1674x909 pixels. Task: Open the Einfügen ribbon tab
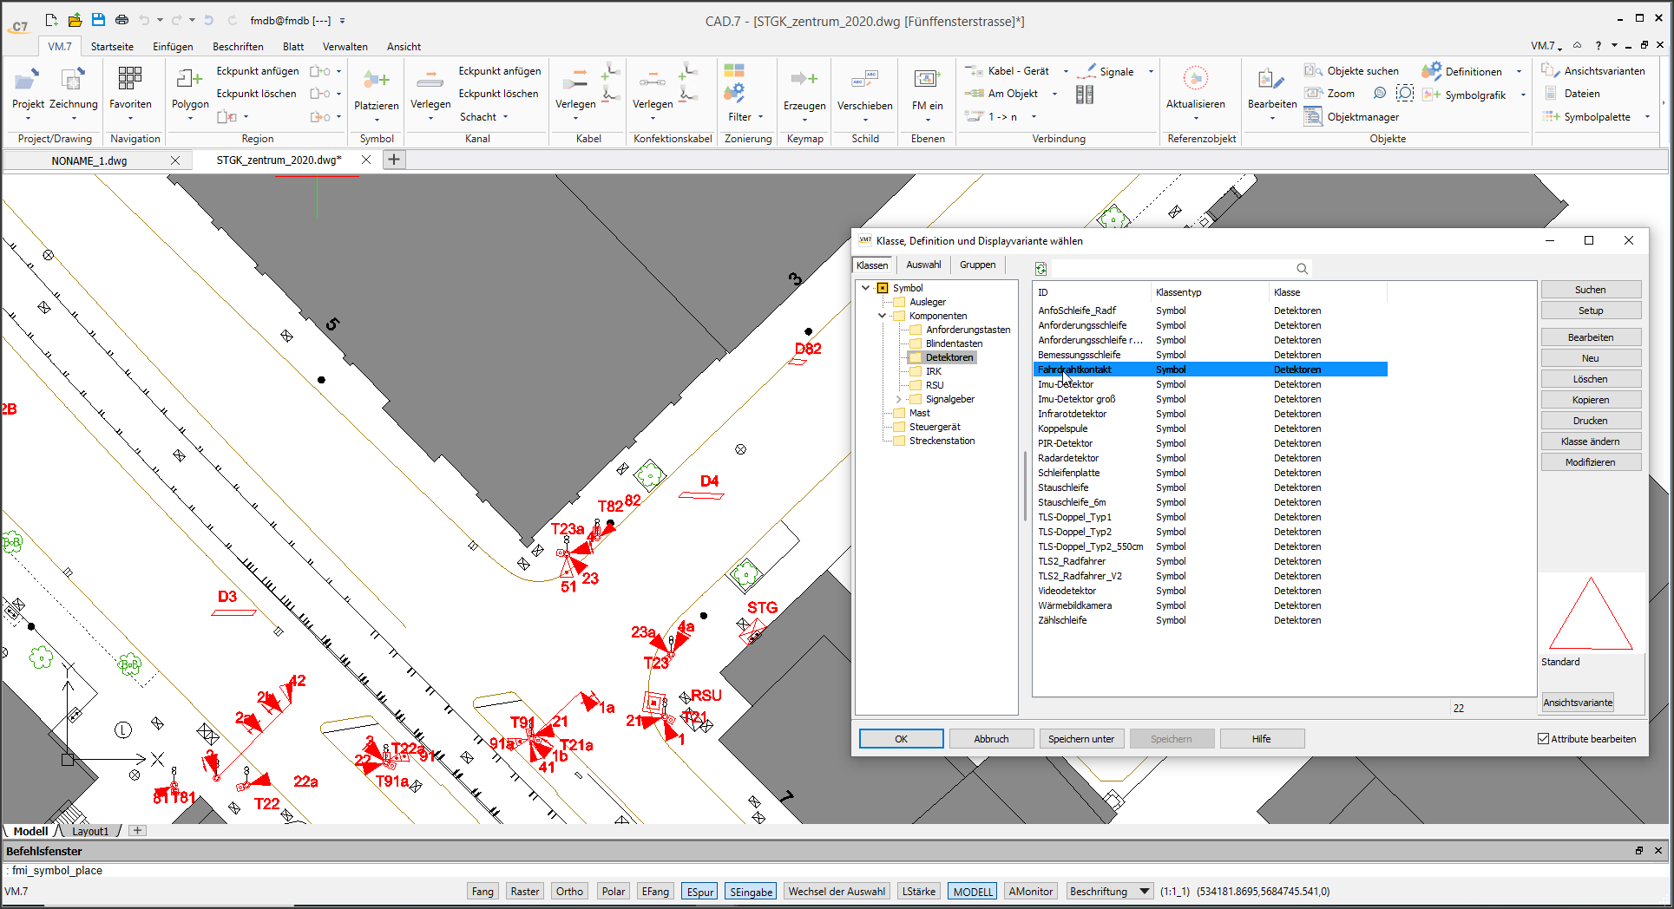pos(173,47)
